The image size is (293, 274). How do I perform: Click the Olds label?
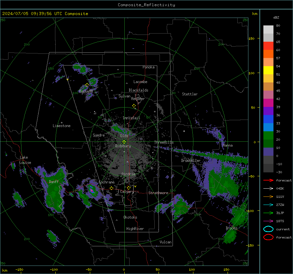click(124, 136)
